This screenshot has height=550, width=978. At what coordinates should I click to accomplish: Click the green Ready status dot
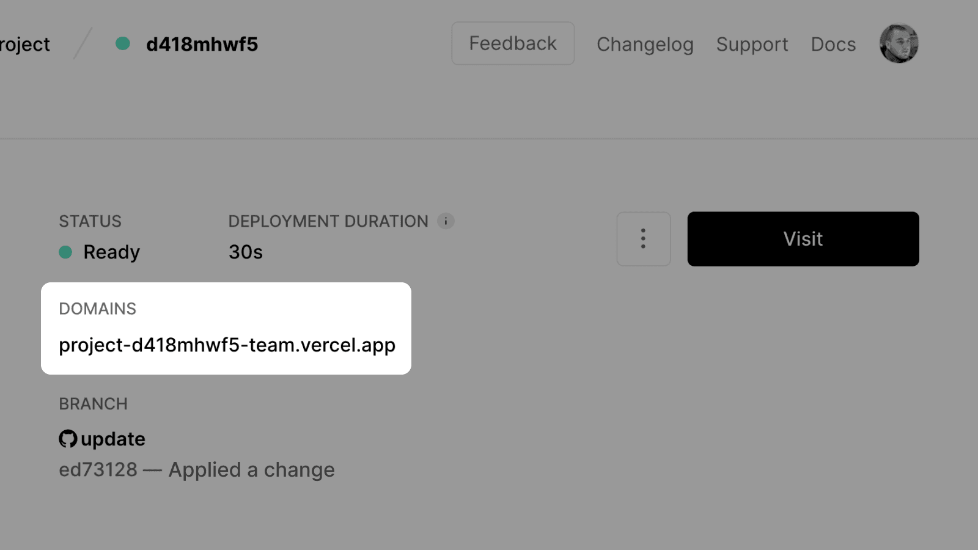65,252
